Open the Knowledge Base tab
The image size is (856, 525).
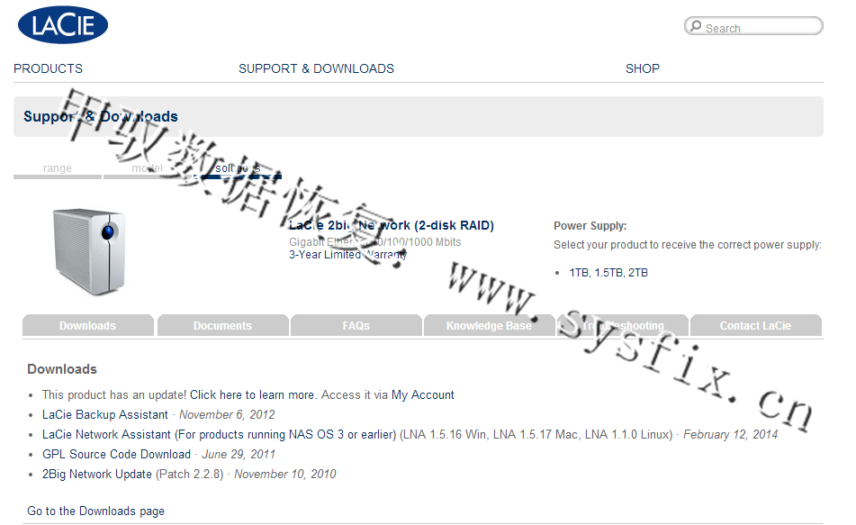tap(489, 326)
